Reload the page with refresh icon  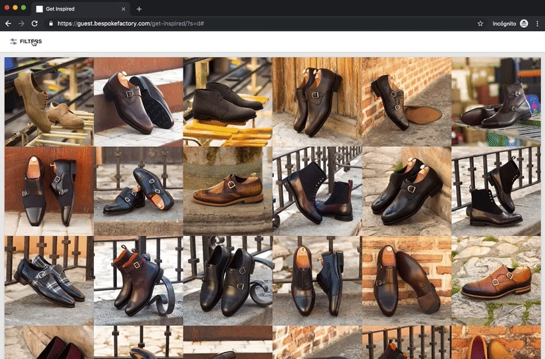pyautogui.click(x=35, y=23)
